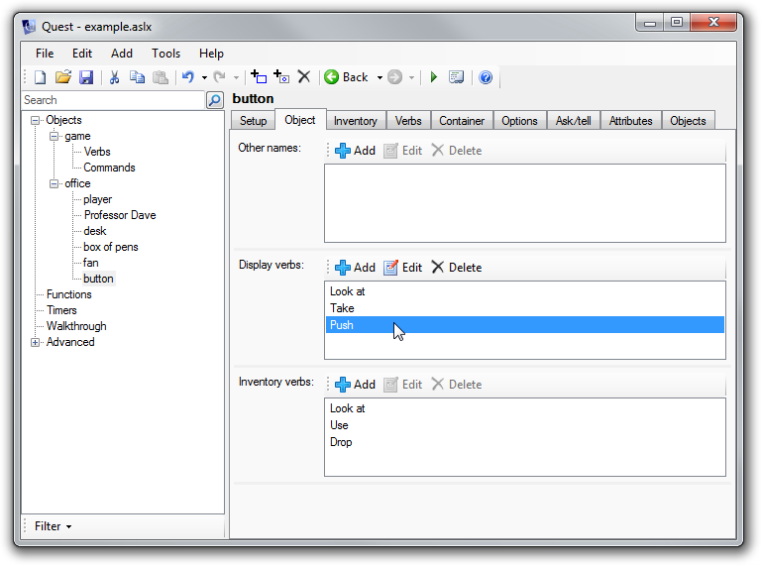Collapse the office tree node
This screenshot has width=761, height=566.
tap(54, 183)
